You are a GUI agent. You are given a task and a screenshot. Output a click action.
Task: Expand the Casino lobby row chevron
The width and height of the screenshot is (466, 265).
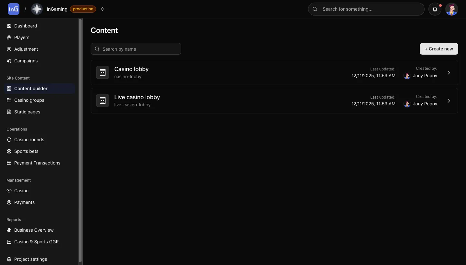point(449,72)
